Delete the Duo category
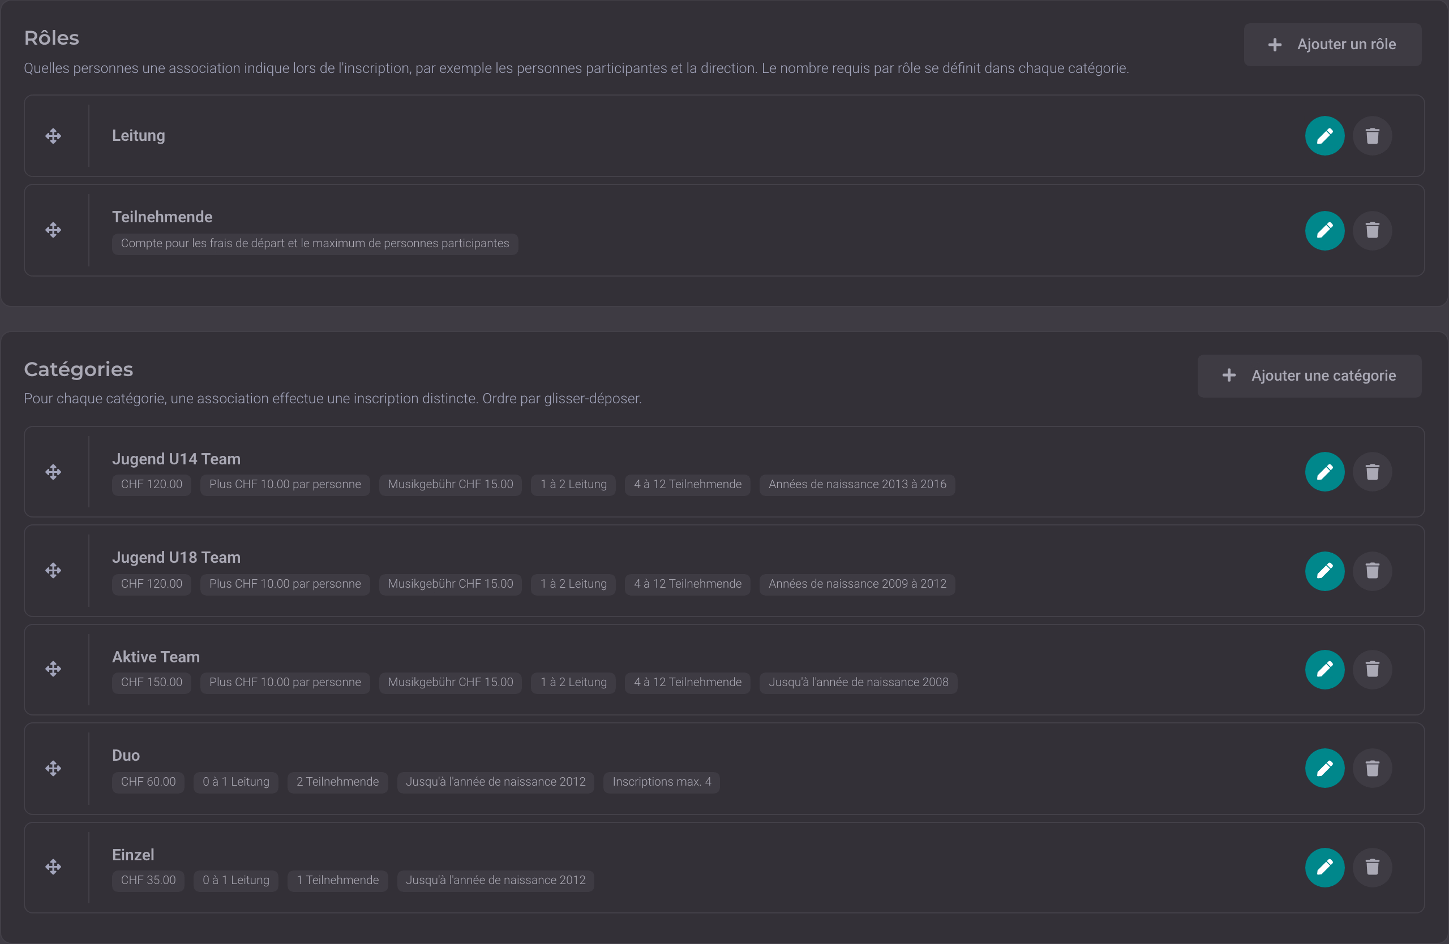The image size is (1449, 944). coord(1371,768)
